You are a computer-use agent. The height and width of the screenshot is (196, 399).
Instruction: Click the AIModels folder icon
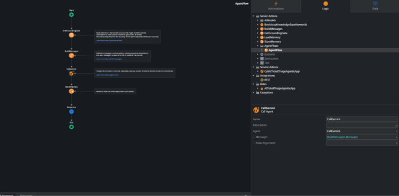click(x=262, y=20)
